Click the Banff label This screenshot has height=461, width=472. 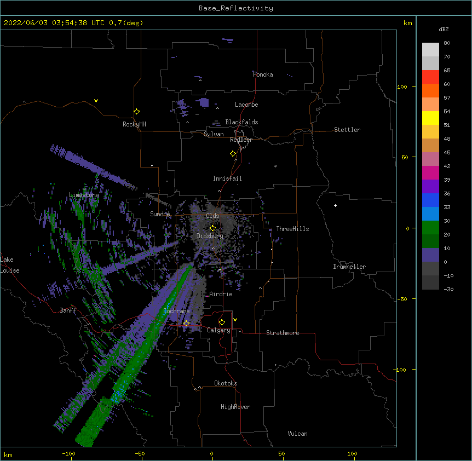click(x=68, y=310)
